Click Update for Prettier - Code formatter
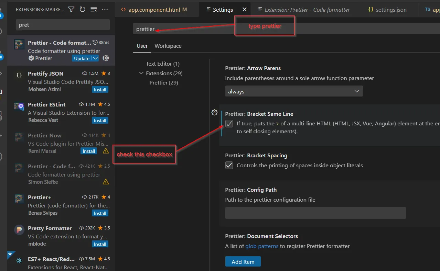The height and width of the screenshot is (271, 440). [82, 58]
